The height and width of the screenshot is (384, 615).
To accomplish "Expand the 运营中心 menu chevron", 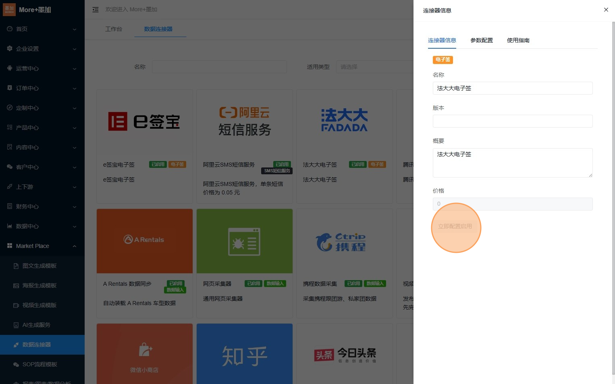I will tap(75, 69).
